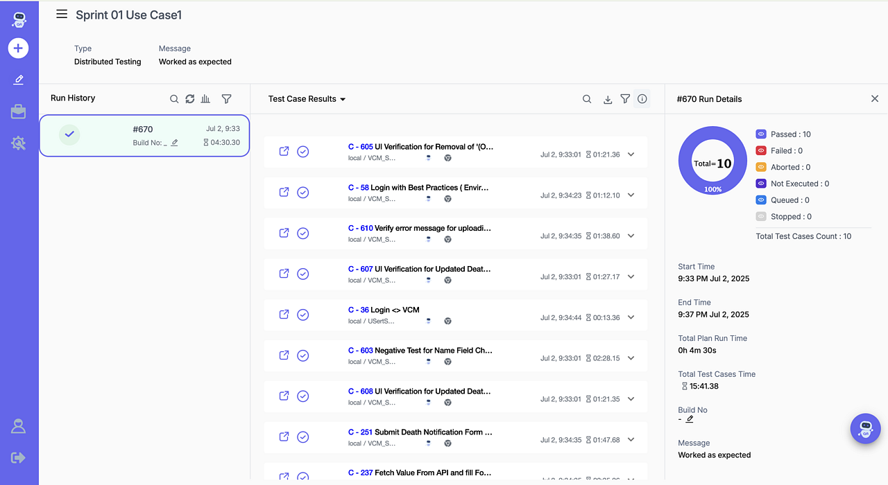Download the test case results

pos(607,100)
